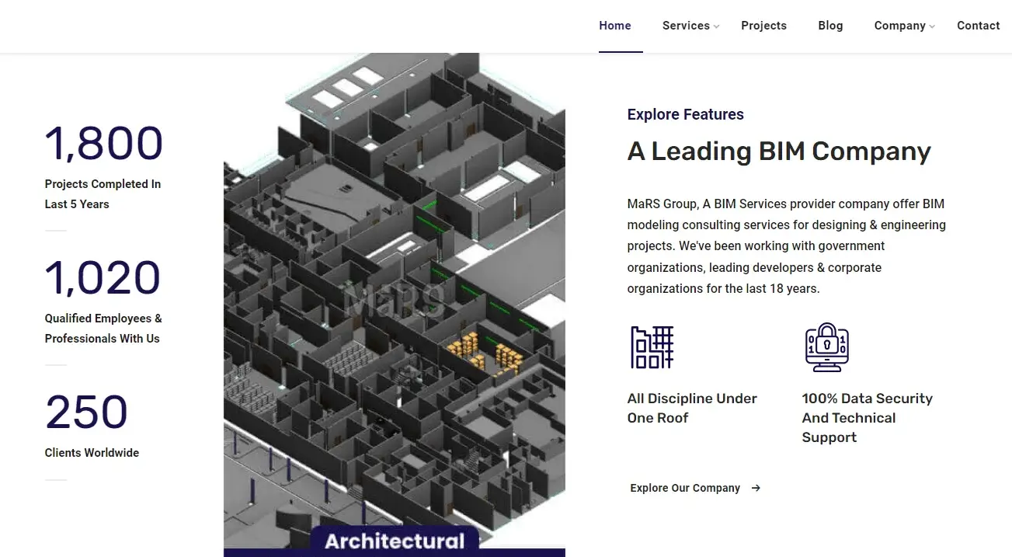Go to the Contact page

tap(979, 26)
